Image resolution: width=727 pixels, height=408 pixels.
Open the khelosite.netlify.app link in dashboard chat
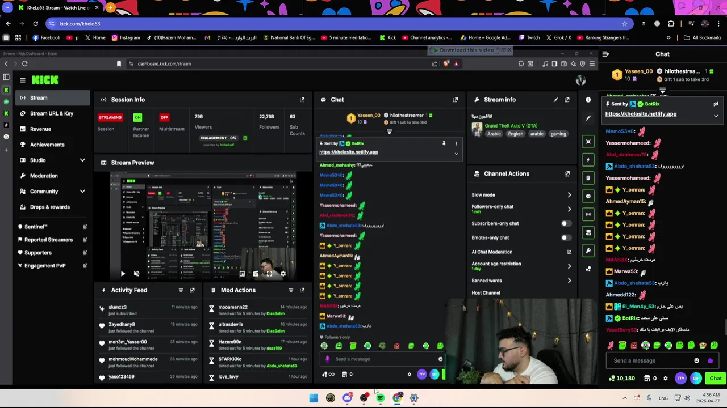click(x=348, y=152)
